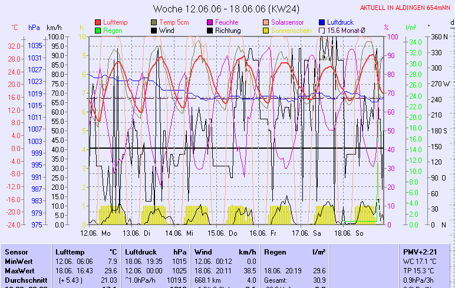This screenshot has width=455, height=288.
Task: Click the Luftdruck column header in table
Action: click(139, 252)
